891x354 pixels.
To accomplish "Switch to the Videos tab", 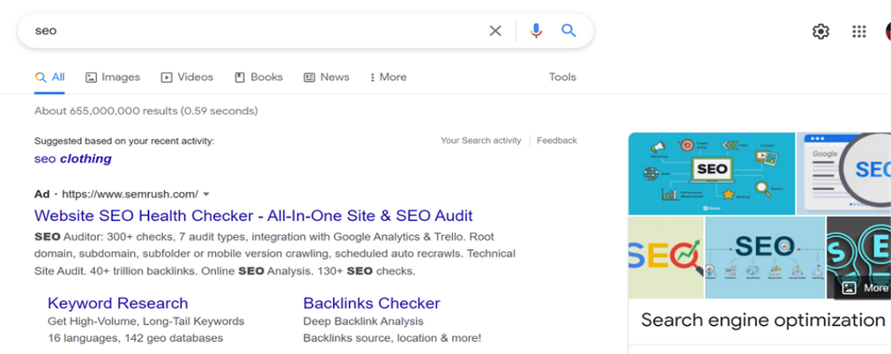I will [187, 77].
